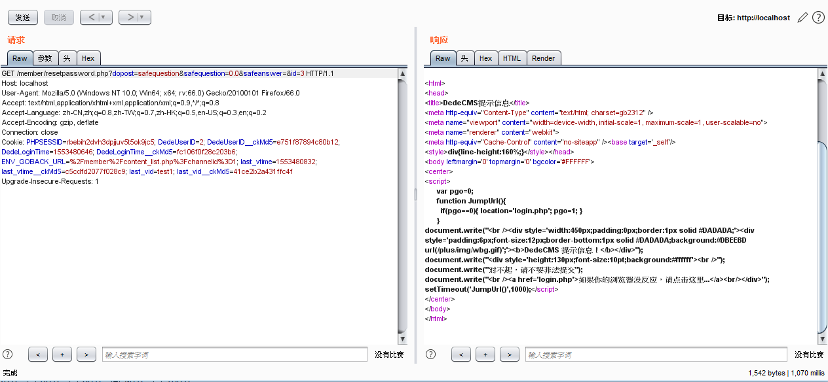The width and height of the screenshot is (828, 382).
Task: Click the response 没有比赛 match count label
Action: 810,355
